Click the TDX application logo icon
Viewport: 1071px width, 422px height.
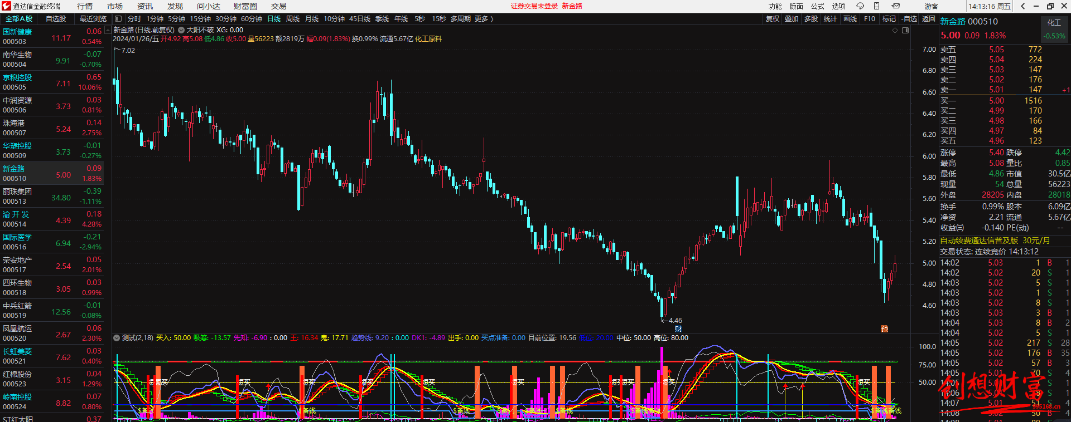click(6, 6)
